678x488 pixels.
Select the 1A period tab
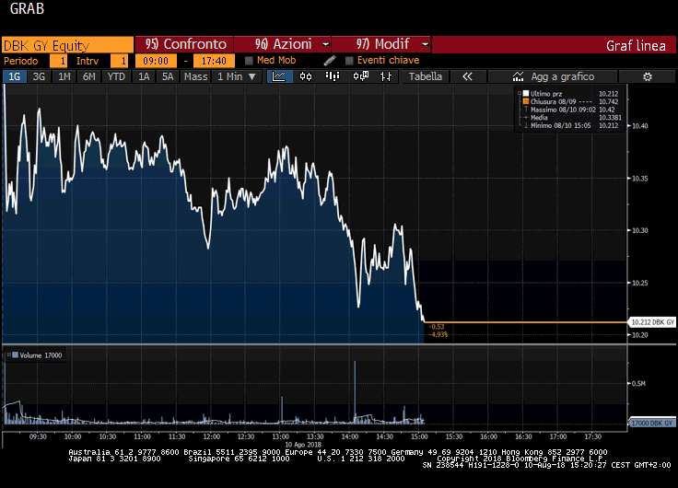[x=144, y=76]
